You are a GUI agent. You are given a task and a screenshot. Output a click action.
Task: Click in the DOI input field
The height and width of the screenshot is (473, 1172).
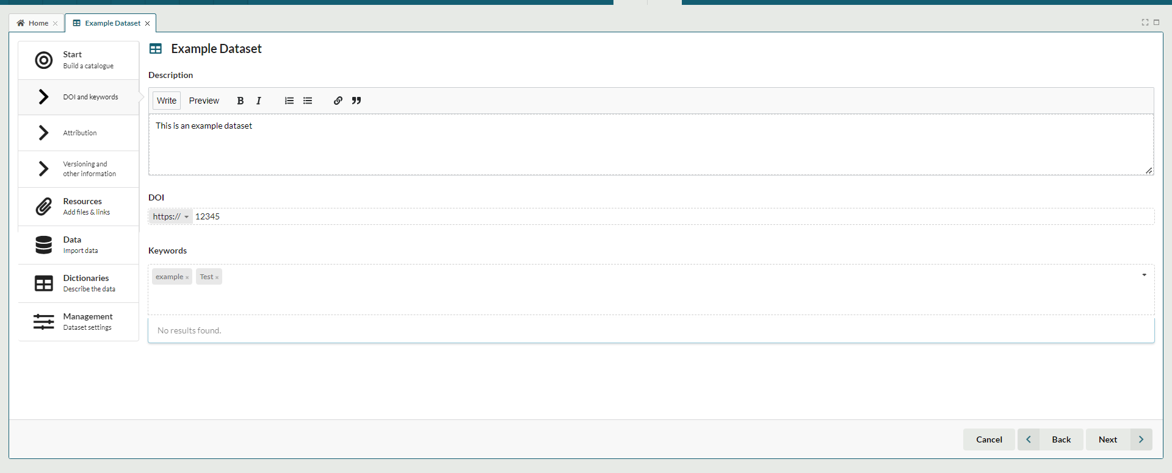[x=671, y=216]
